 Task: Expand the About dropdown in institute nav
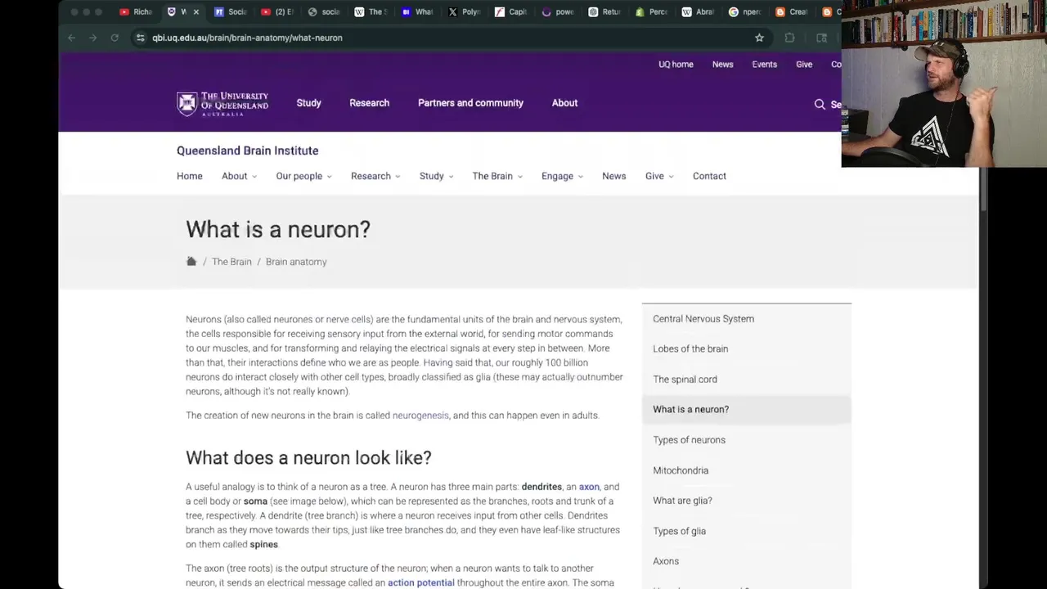[239, 176]
